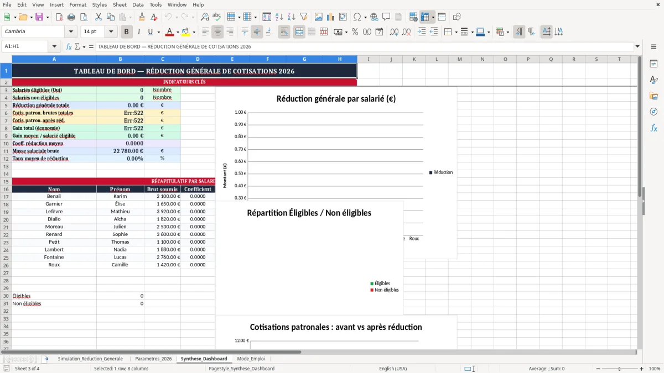The height and width of the screenshot is (373, 664).
Task: Open the Underline style dropdown arrow
Action: point(158,32)
